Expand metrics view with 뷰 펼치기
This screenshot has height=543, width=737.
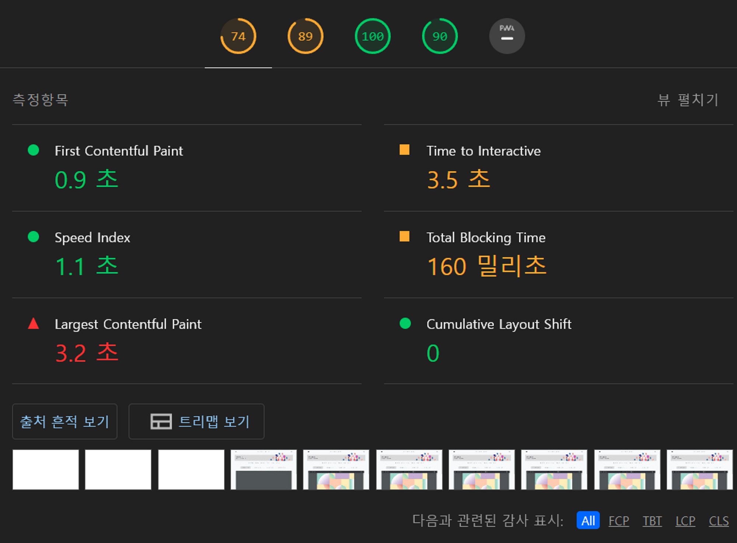point(688,100)
